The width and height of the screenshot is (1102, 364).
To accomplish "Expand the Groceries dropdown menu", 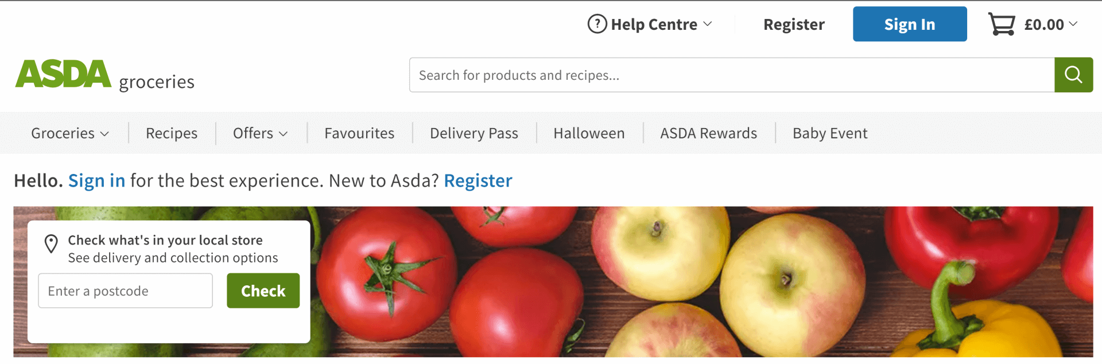I will point(70,133).
